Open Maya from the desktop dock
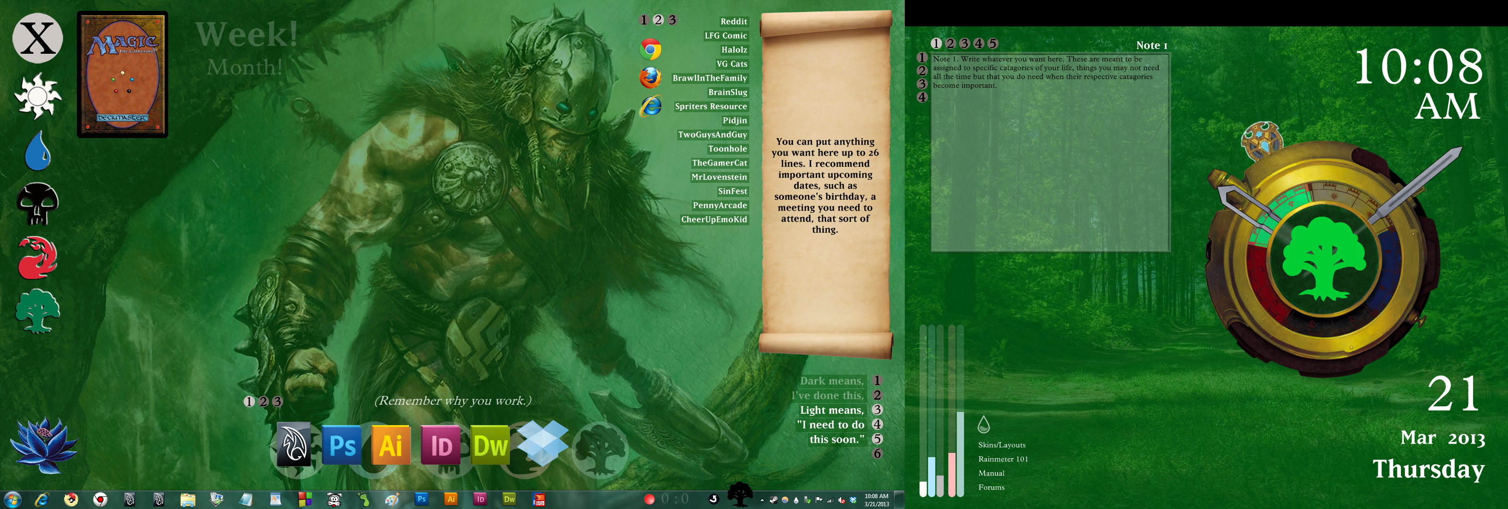This screenshot has width=1508, height=509. click(293, 443)
